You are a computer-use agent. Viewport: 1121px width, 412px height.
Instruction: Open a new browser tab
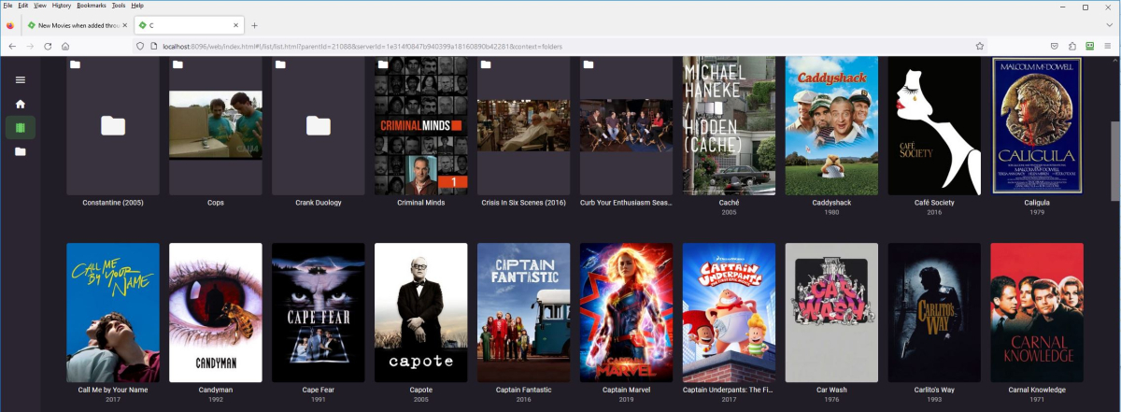pyautogui.click(x=254, y=25)
